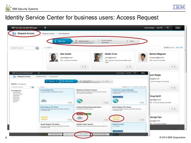This screenshot has width=191, height=143.
Task: Click the user search magnifier button
Action: click(x=37, y=48)
